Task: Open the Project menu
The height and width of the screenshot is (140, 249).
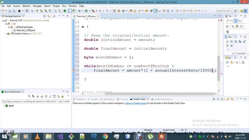Action: [56, 6]
